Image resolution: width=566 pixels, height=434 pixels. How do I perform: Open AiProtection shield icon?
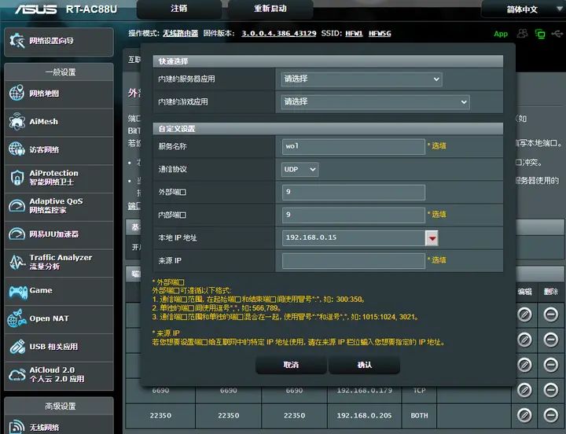[17, 177]
